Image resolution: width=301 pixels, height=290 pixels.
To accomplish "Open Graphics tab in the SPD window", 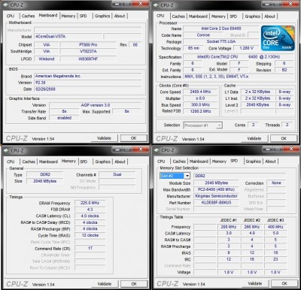I will [x=254, y=162].
